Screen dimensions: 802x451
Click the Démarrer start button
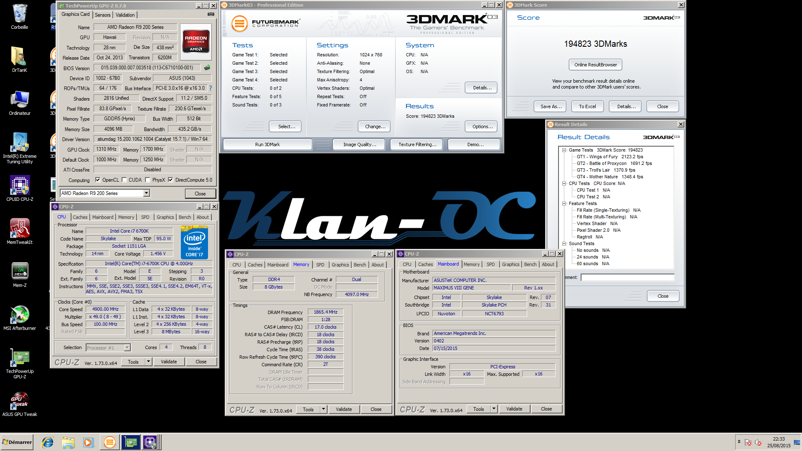17,442
